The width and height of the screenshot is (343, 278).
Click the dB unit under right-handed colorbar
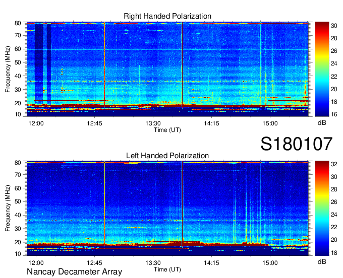click(322, 123)
